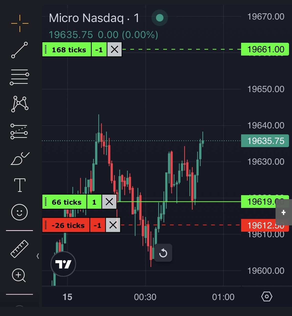Click the -1 quantity on the stop order
The image size is (292, 316).
pyautogui.click(x=98, y=225)
